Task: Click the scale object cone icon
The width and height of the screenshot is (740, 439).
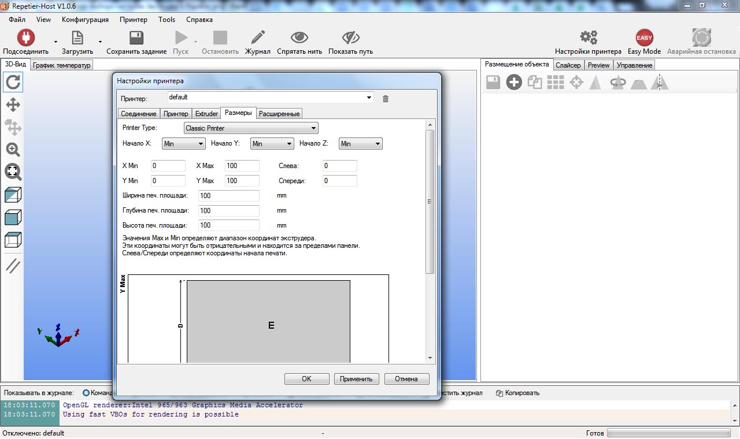Action: pyautogui.click(x=595, y=82)
